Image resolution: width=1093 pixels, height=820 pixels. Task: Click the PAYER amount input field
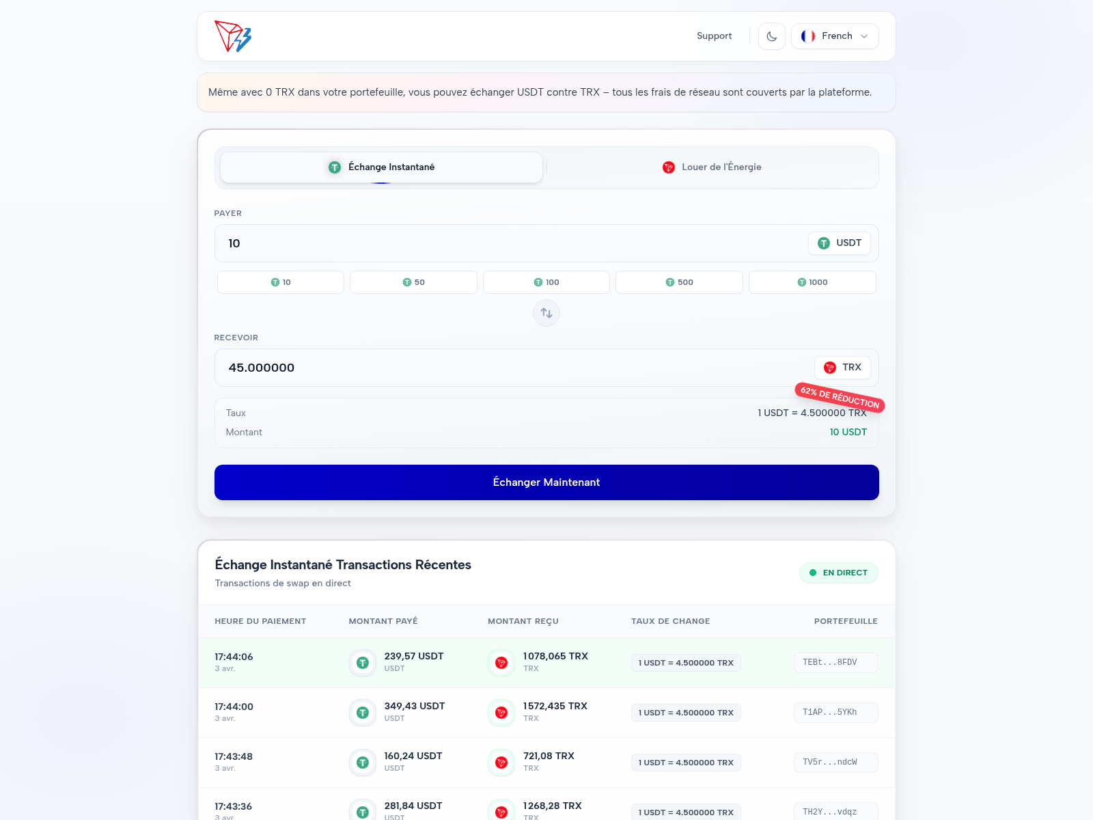click(506, 243)
